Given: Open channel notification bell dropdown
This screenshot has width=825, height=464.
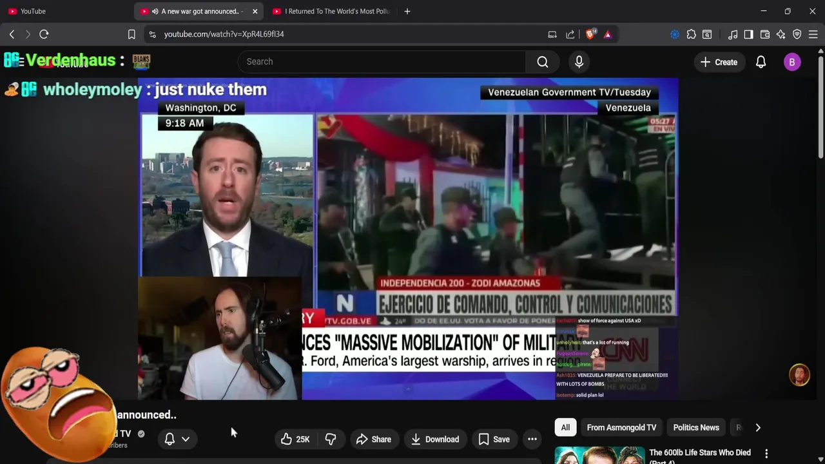Looking at the screenshot, I should 177,440.
